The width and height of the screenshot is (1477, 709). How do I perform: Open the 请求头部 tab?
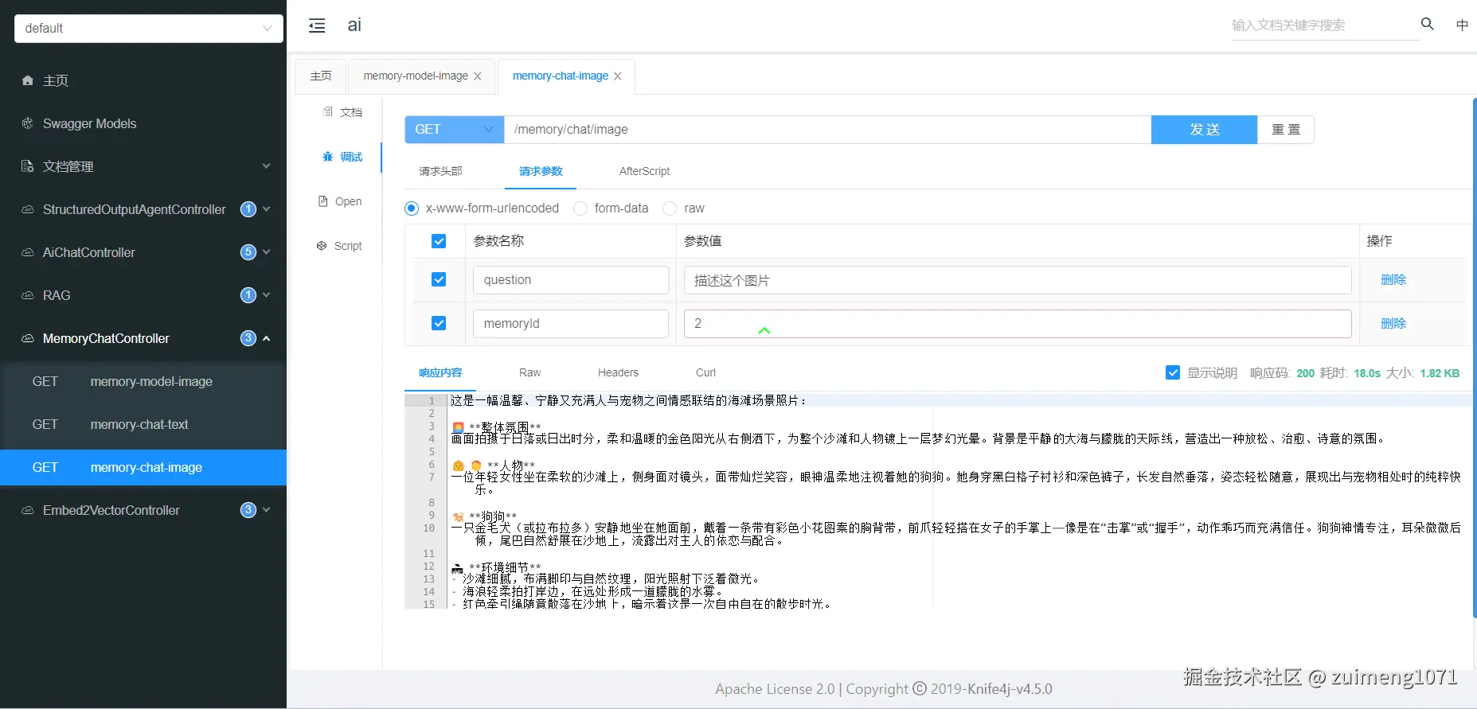pos(440,171)
